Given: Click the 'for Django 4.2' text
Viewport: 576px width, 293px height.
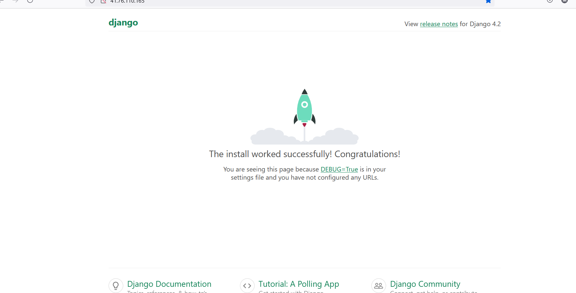Looking at the screenshot, I should tap(480, 24).
